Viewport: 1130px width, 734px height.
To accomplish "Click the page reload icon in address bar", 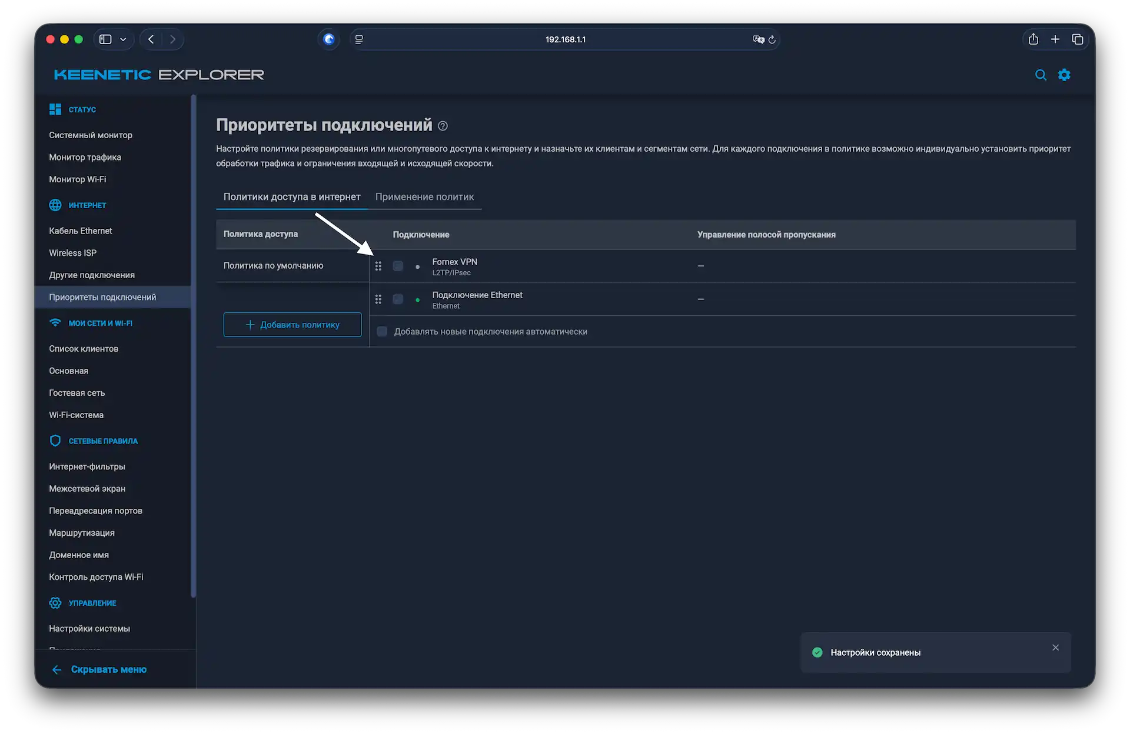I will [x=772, y=39].
